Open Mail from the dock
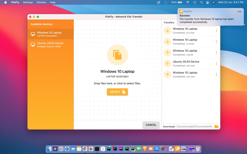The image size is (247, 154). pyautogui.click(x=73, y=149)
